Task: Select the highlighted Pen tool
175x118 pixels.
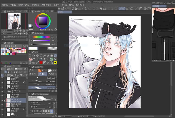Action: [55, 56]
